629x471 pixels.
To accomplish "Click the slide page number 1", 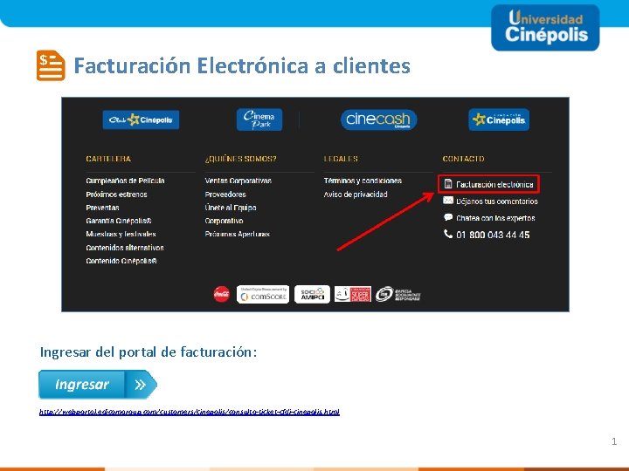I will [614, 441].
